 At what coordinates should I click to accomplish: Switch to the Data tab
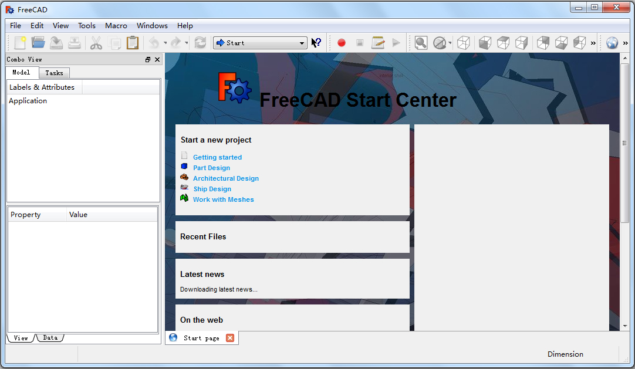(50, 337)
